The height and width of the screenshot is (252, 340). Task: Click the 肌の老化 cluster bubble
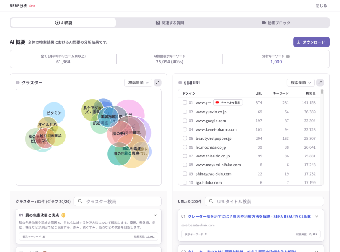[x=120, y=134]
